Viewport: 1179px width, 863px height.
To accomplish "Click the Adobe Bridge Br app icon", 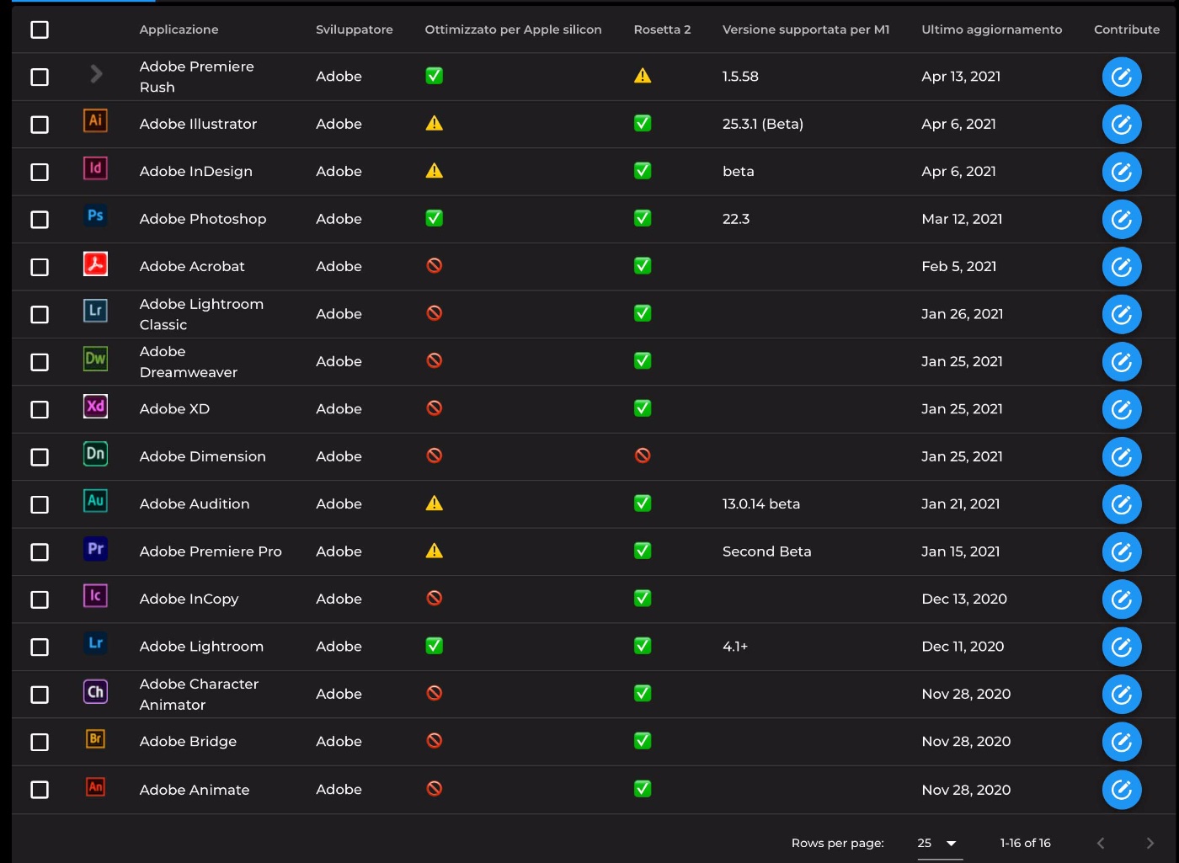I will (x=95, y=738).
